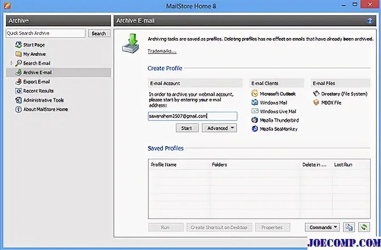Choose Microsoft Outlook as e-mail client
Viewport: 381px width, 250px height.
[277, 94]
